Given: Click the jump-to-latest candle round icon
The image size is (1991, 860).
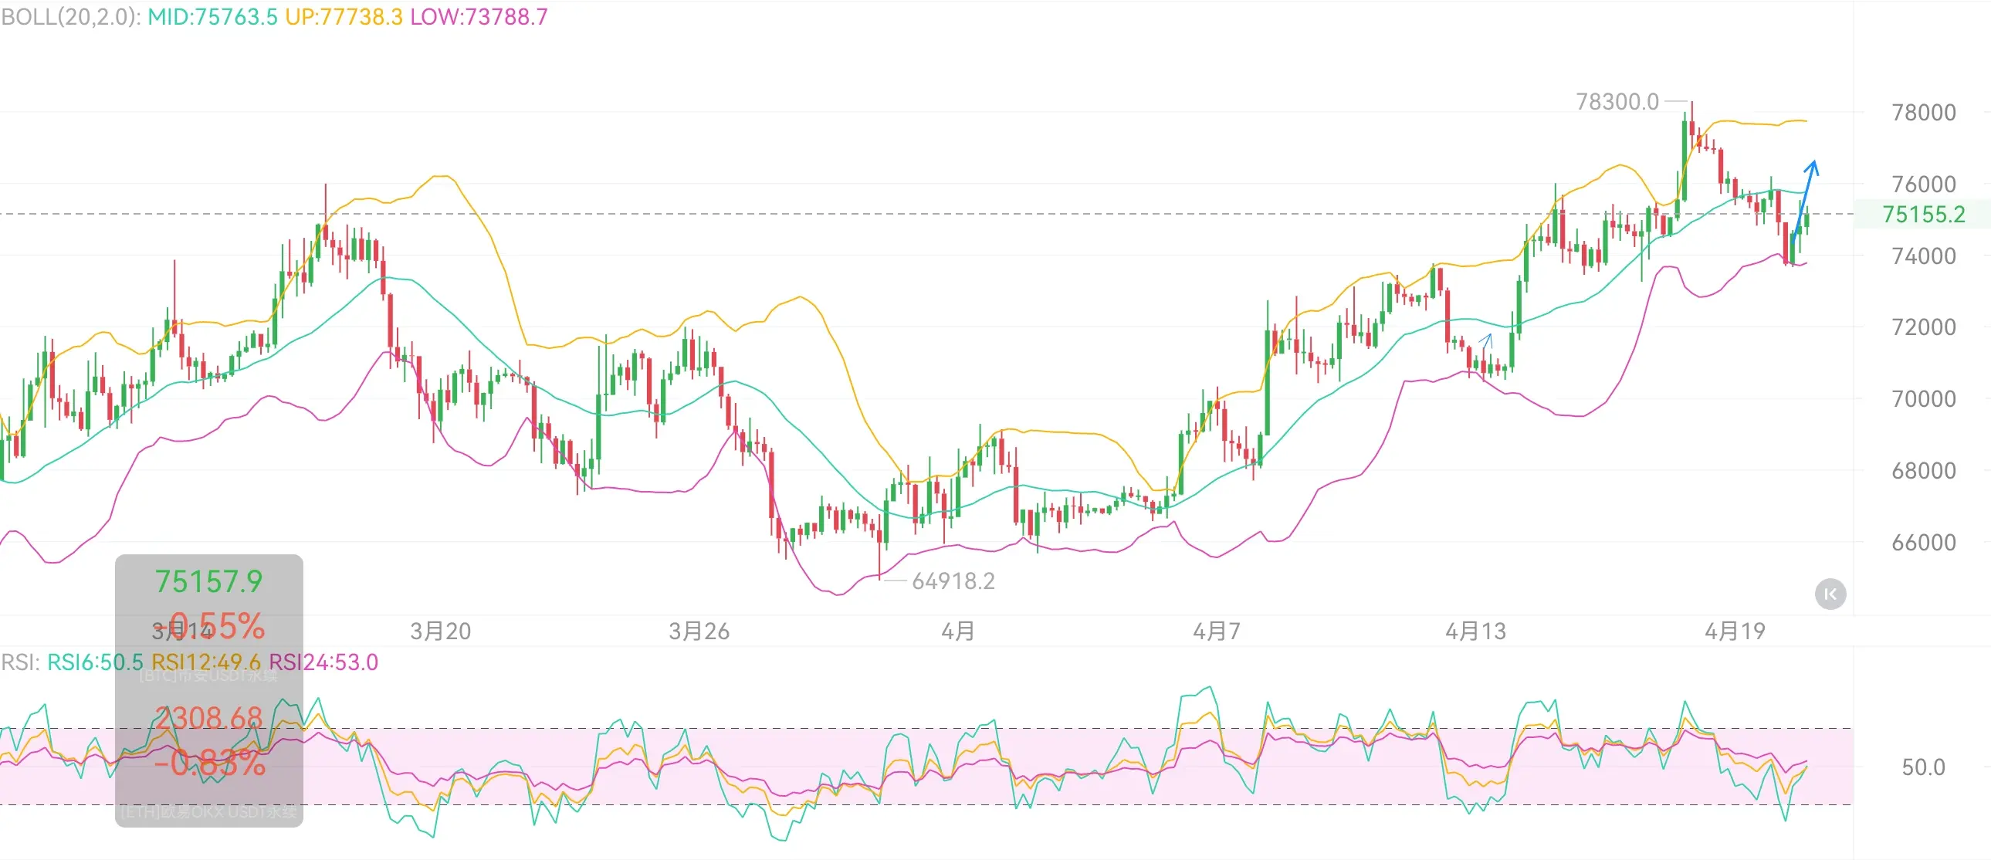Looking at the screenshot, I should (1830, 594).
